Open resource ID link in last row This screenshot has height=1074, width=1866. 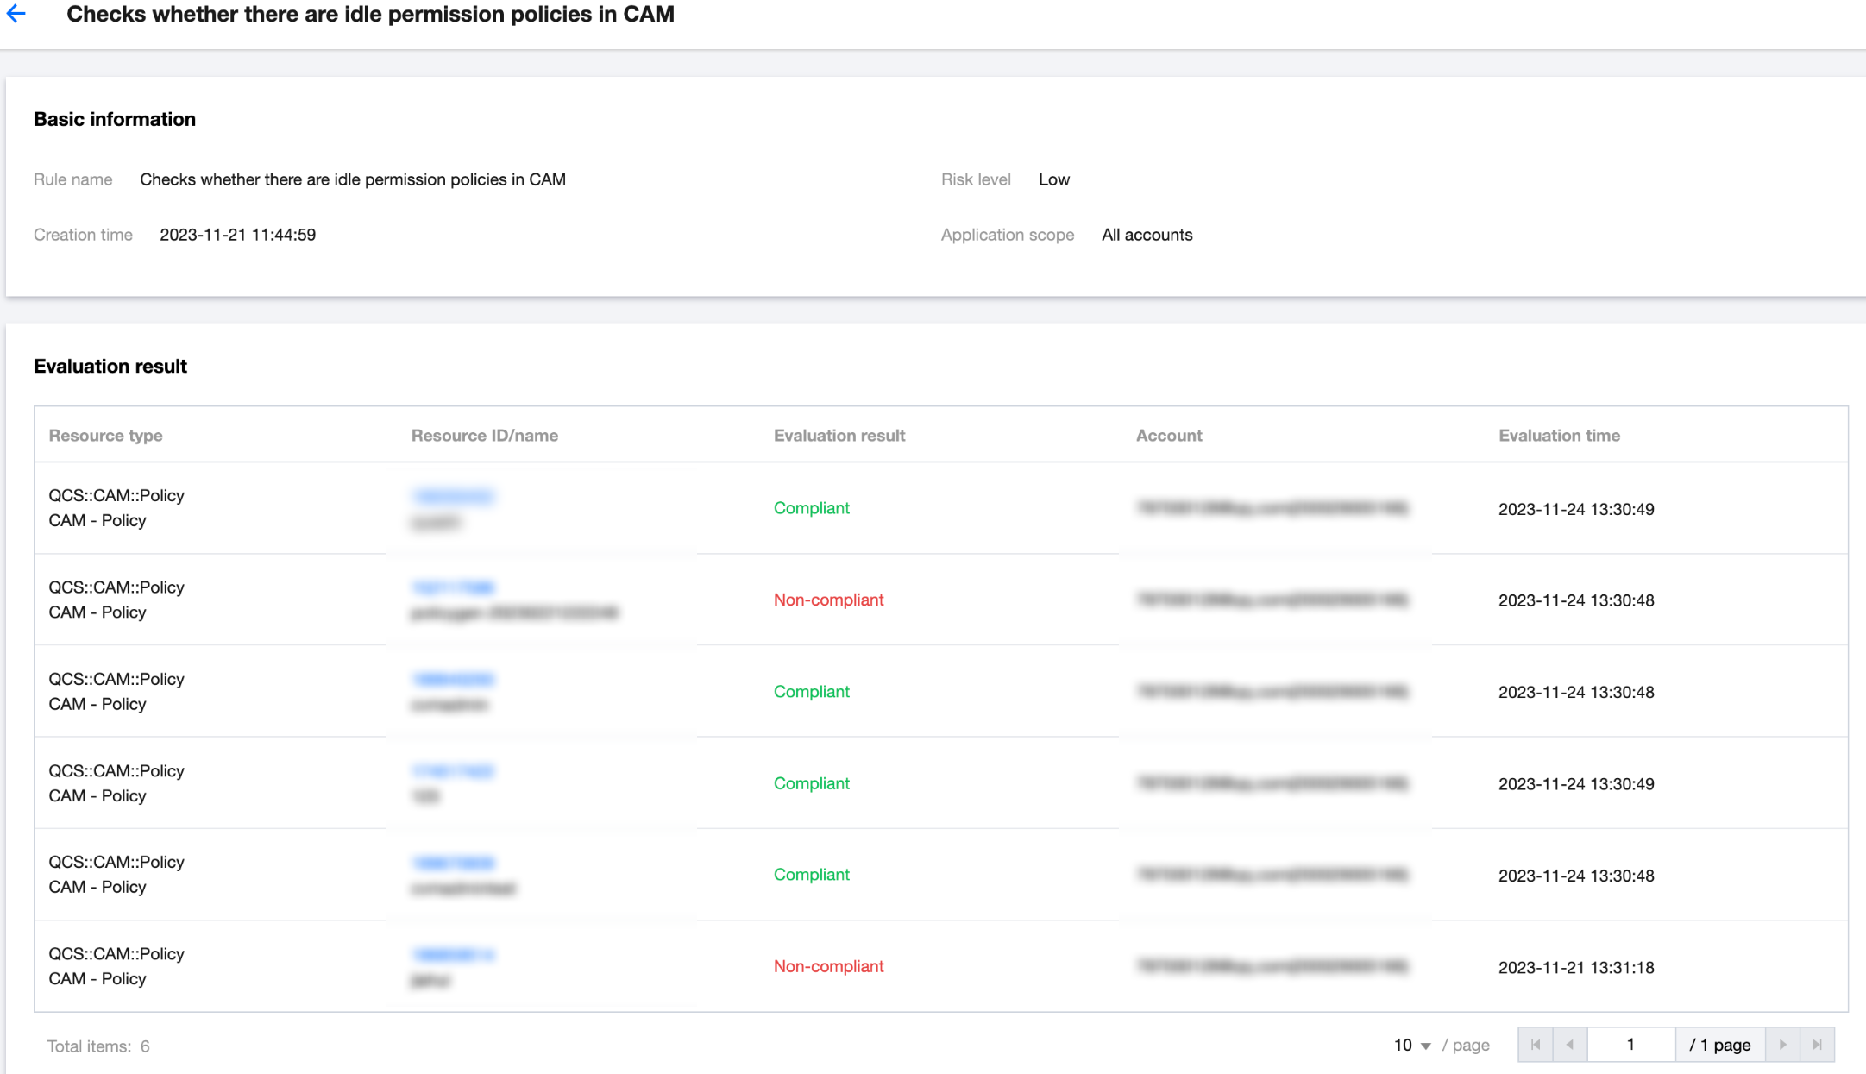453,954
